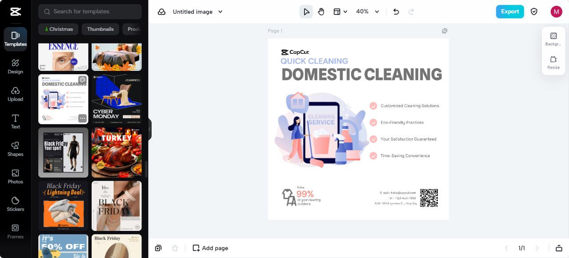Select the Black Friday Lightning Deal template

[63, 206]
